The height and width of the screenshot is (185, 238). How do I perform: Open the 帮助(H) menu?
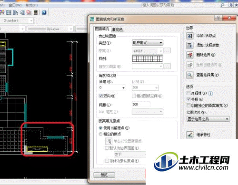(x=32, y=5)
